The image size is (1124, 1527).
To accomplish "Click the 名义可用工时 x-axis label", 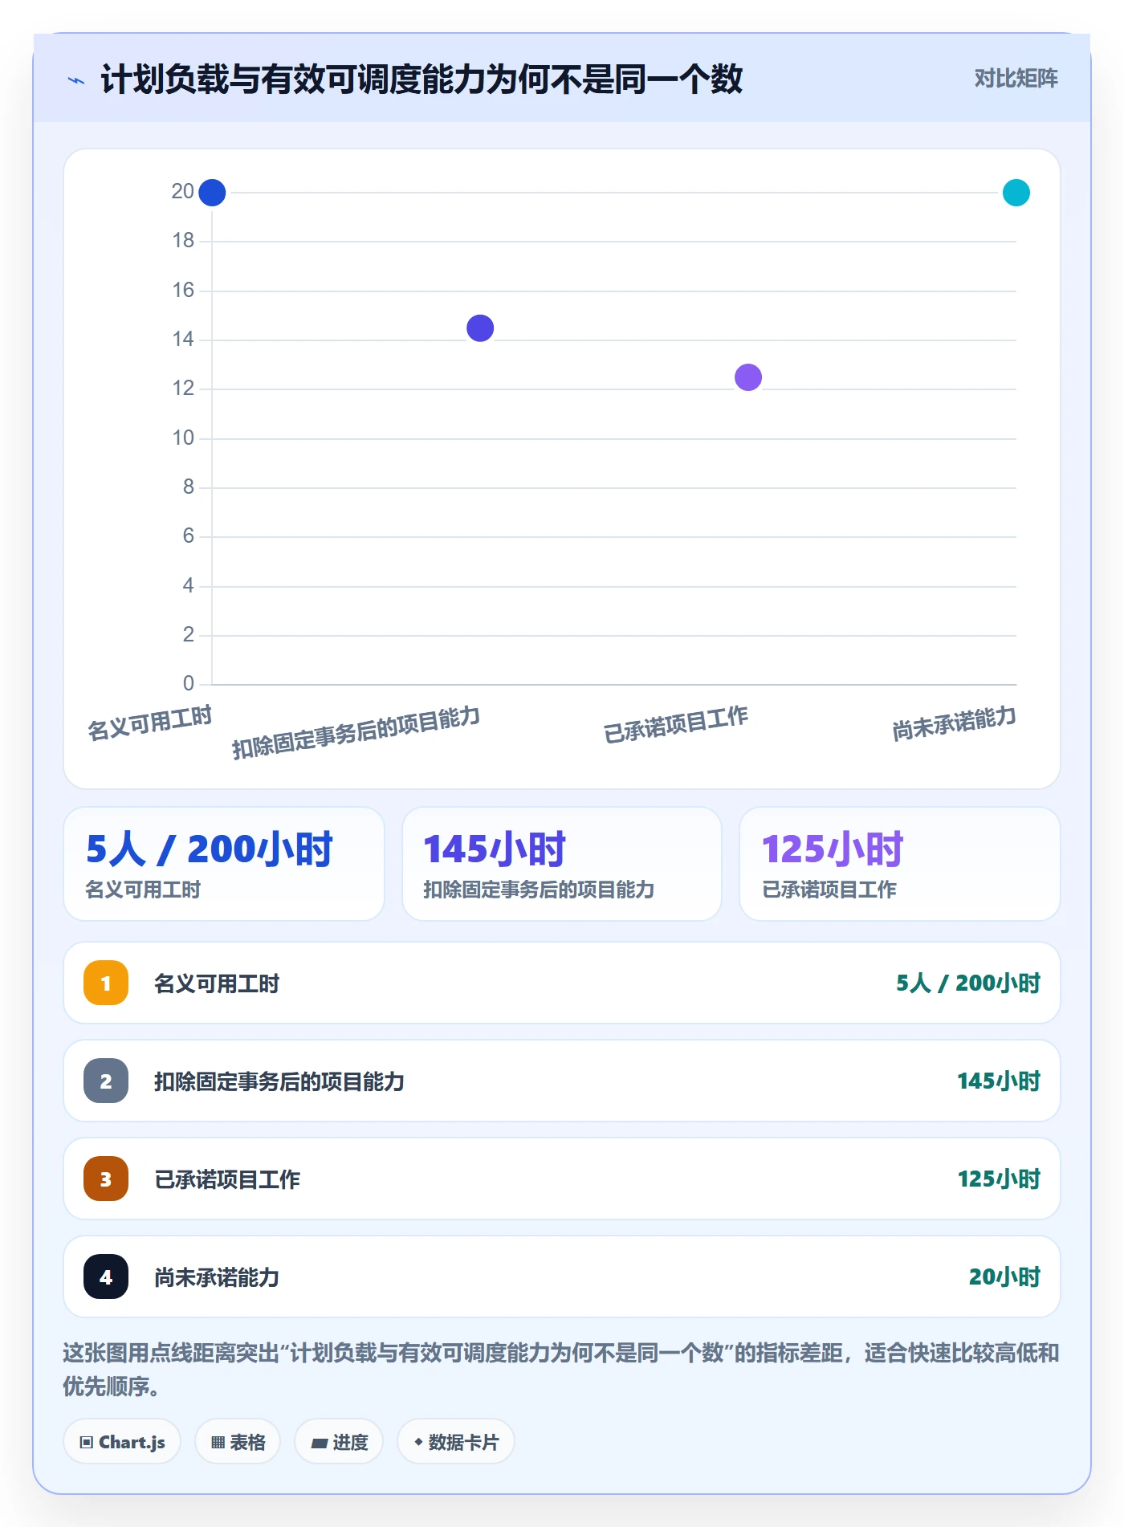I will pos(150,723).
